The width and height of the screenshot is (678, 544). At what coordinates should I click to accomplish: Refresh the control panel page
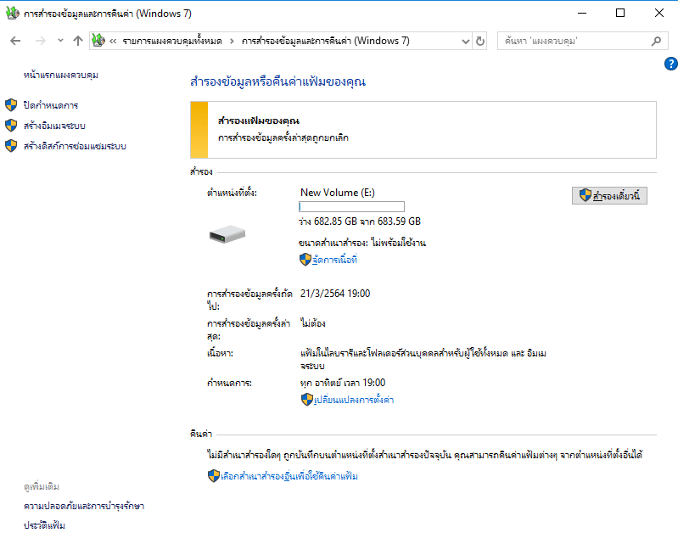[480, 41]
